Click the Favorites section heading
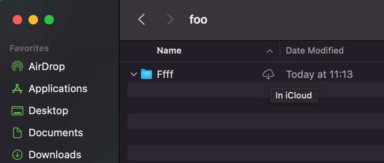The width and height of the screenshot is (384, 163). pos(29,48)
